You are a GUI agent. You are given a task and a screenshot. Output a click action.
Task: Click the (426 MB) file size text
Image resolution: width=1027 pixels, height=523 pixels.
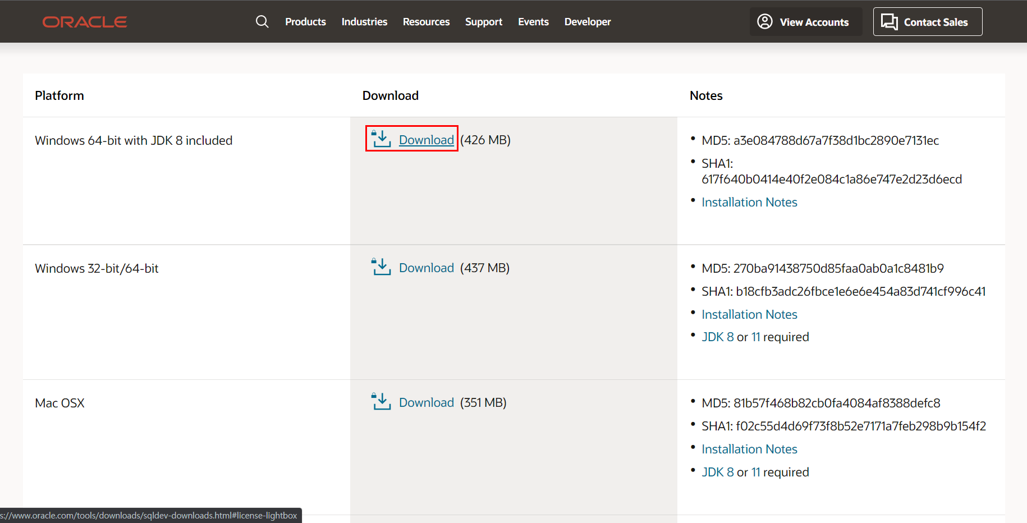pyautogui.click(x=485, y=140)
